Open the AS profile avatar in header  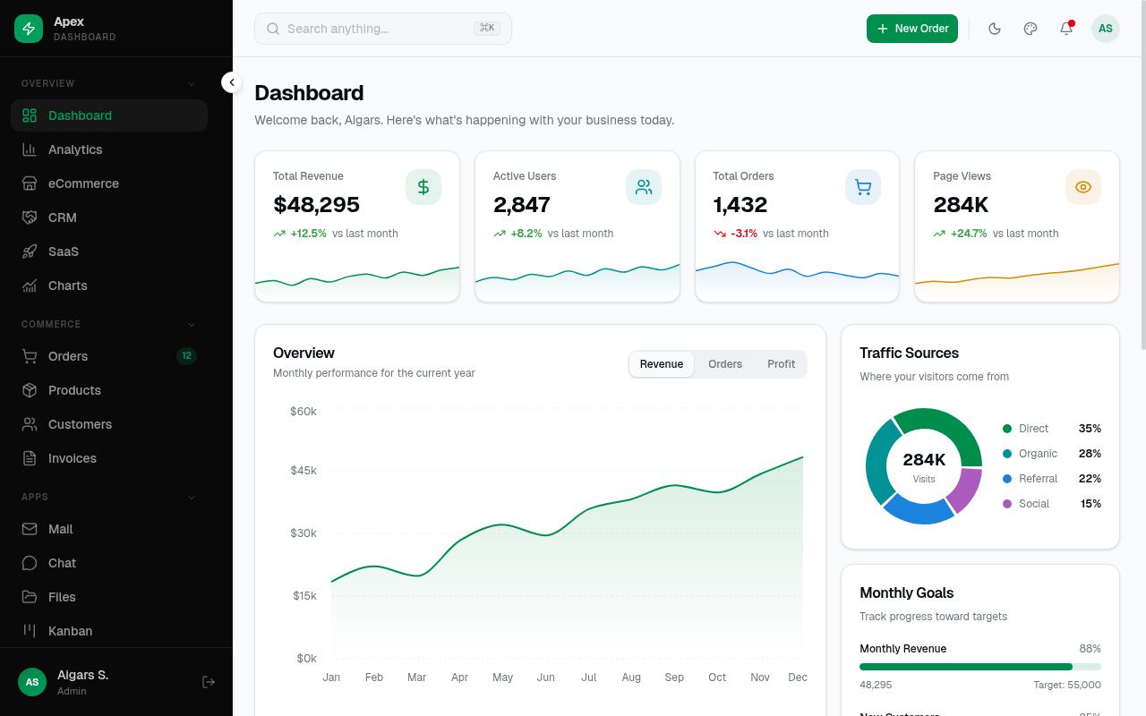[1106, 29]
